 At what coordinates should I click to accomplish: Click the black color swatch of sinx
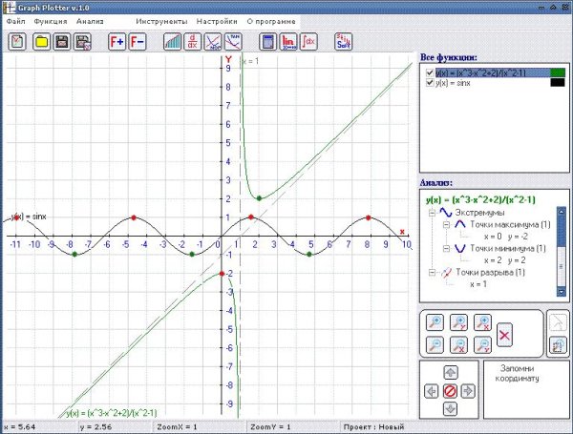[x=558, y=82]
